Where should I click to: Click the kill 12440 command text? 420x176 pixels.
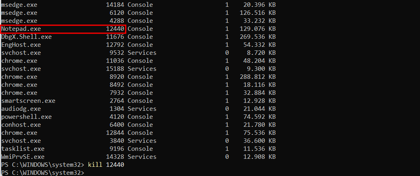click(106, 165)
